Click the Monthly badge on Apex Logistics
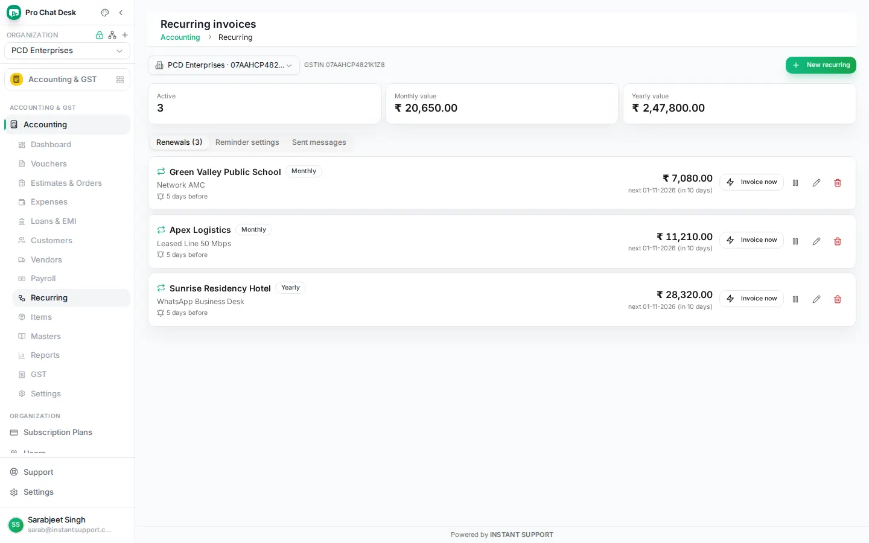 click(x=253, y=230)
